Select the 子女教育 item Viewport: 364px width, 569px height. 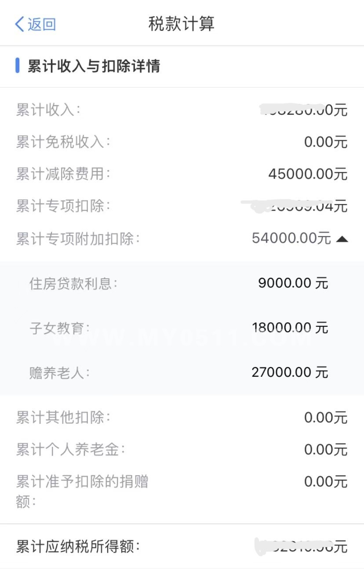click(x=59, y=328)
